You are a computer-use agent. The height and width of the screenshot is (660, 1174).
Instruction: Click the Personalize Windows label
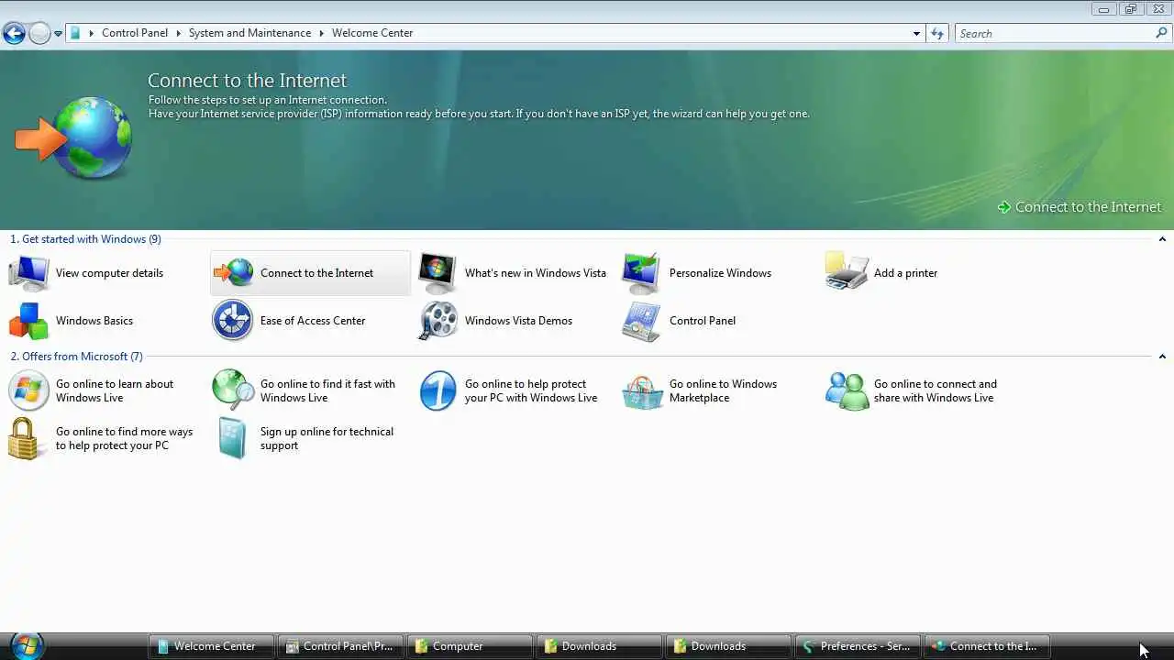point(720,273)
